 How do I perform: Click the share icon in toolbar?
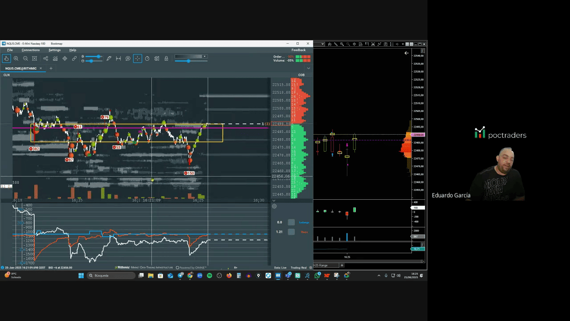tap(45, 58)
